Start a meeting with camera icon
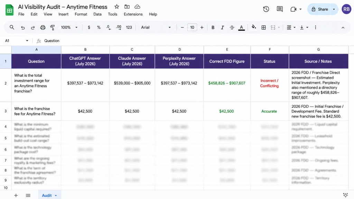 pyautogui.click(x=293, y=9)
